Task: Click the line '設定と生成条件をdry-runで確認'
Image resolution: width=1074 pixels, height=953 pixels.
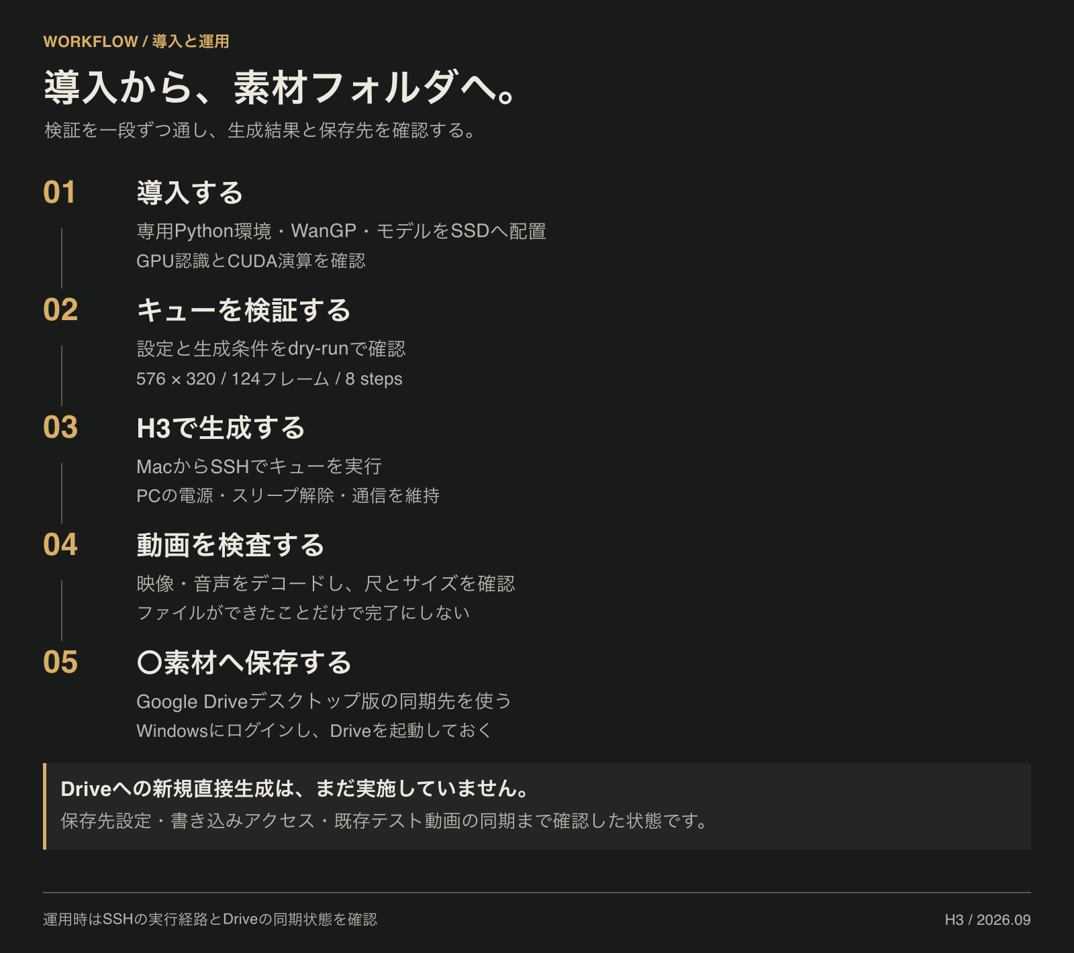Action: tap(271, 348)
